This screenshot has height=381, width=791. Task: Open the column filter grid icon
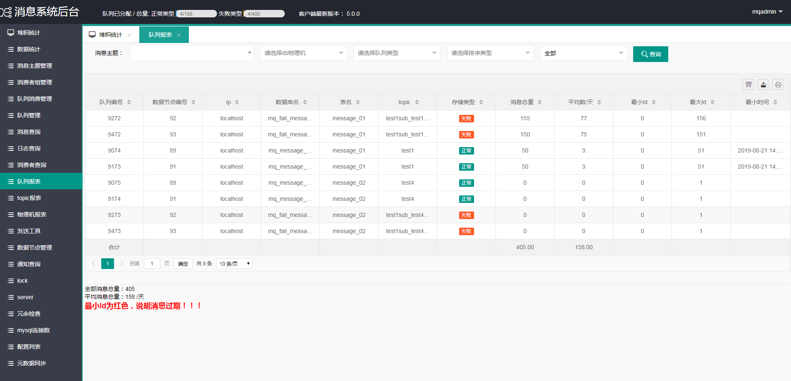tap(748, 85)
